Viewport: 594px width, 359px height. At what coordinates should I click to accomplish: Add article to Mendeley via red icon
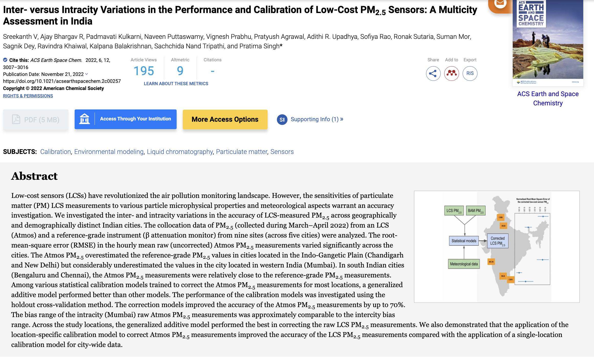[451, 74]
